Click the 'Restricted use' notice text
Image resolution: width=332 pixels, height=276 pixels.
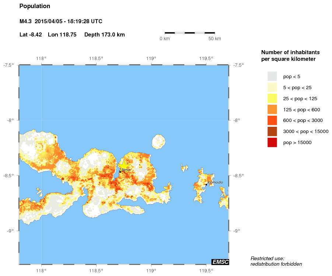(267, 258)
